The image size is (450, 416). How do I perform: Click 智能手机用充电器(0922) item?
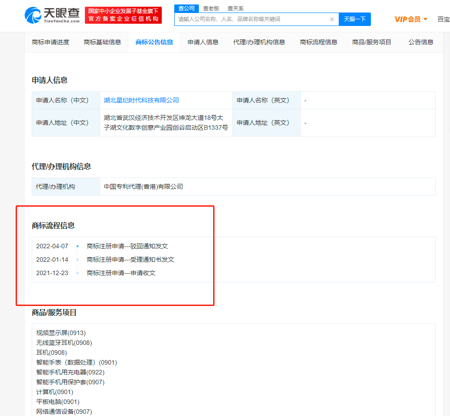70,372
